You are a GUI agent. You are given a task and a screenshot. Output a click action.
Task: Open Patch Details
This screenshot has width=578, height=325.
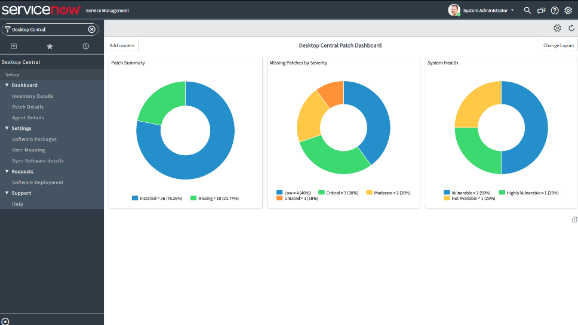(x=27, y=107)
